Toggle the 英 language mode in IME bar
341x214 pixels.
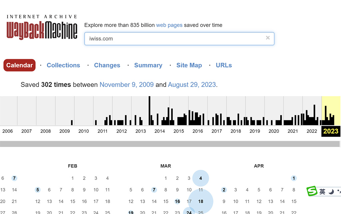click(322, 192)
